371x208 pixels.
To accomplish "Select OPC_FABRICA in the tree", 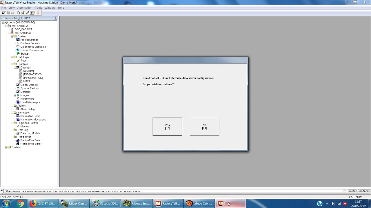I will point(23,29).
